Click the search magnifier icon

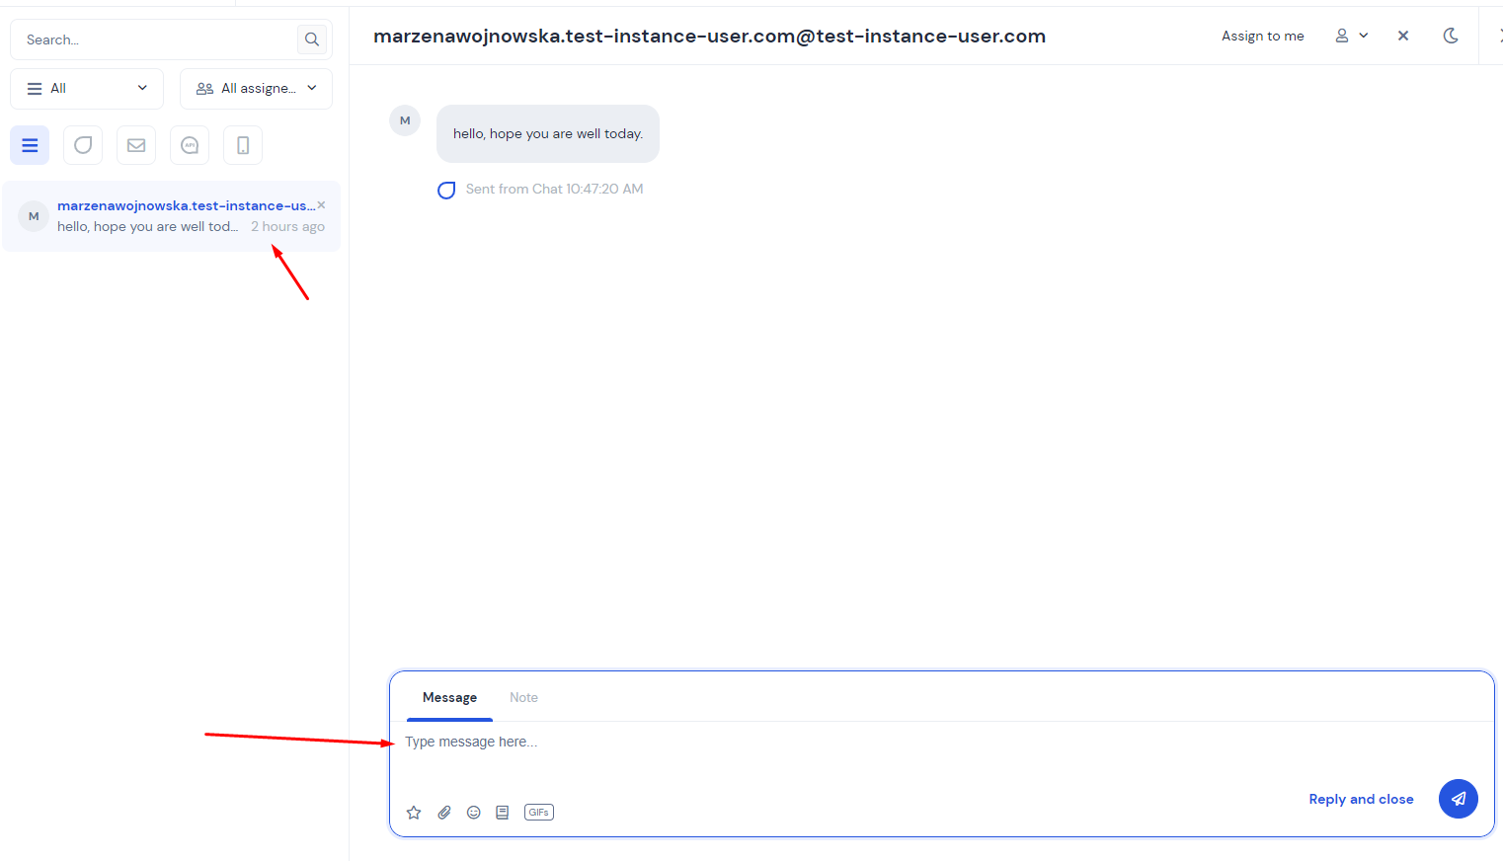pyautogui.click(x=312, y=39)
